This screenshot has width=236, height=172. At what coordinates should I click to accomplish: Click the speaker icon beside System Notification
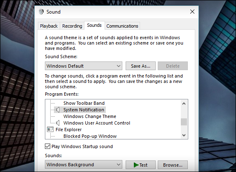coord(58,110)
